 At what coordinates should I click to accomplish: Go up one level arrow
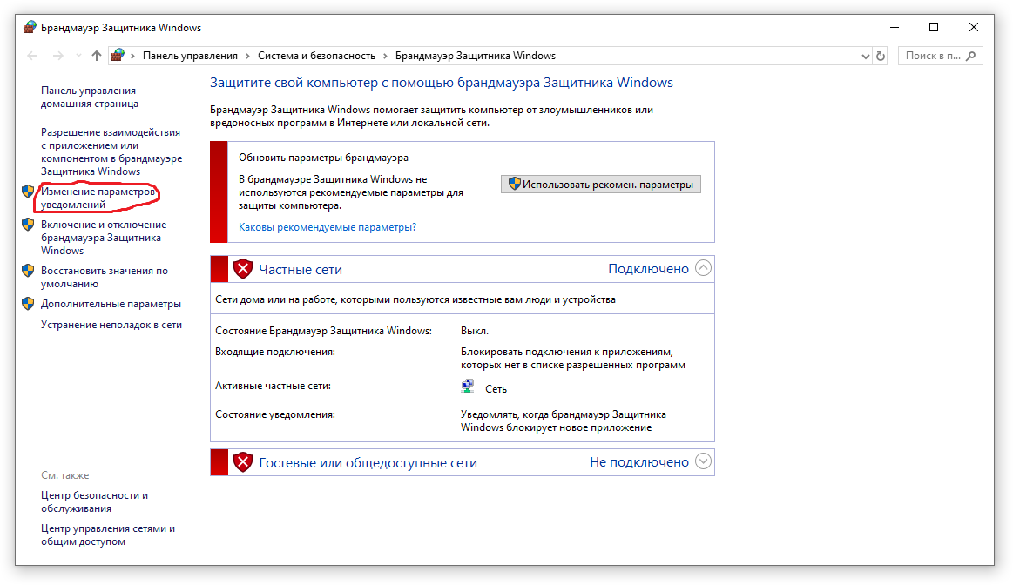[x=97, y=57]
